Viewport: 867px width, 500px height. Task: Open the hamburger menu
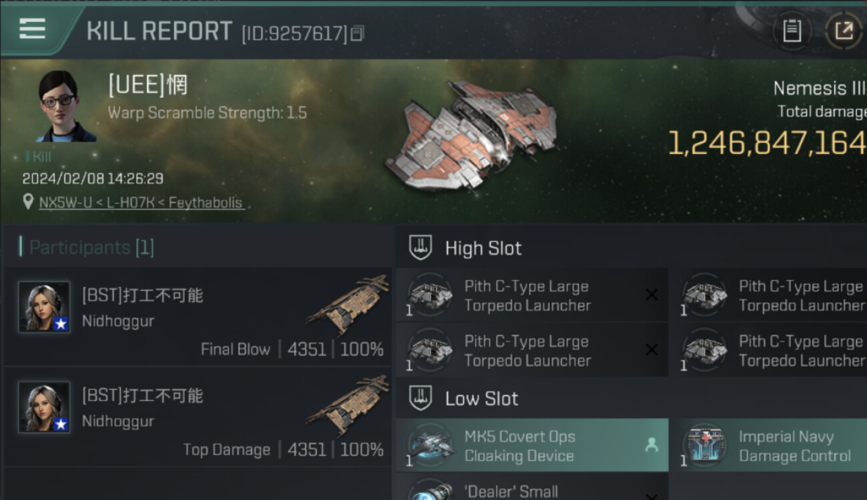point(32,28)
